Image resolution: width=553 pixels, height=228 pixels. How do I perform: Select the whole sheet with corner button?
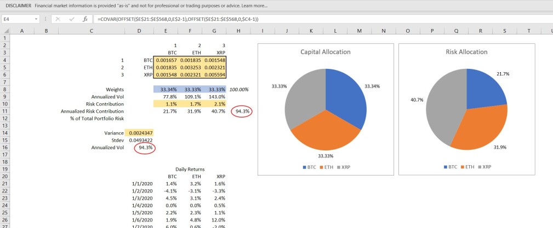5,31
